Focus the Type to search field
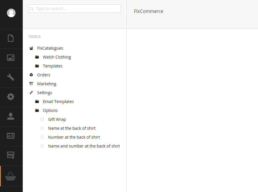This screenshot has height=192, width=258. [75, 9]
